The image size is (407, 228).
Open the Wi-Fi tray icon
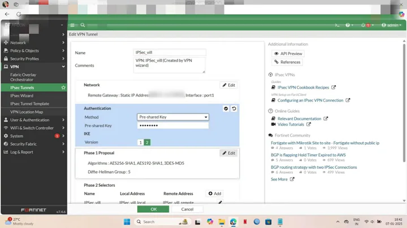(x=366, y=222)
